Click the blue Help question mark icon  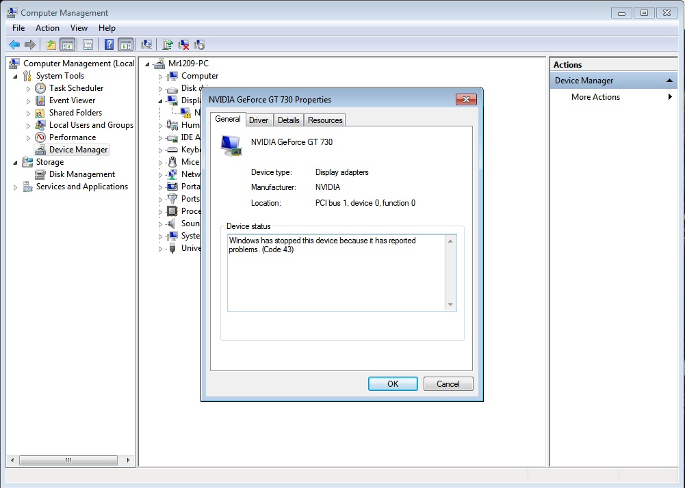[x=109, y=44]
